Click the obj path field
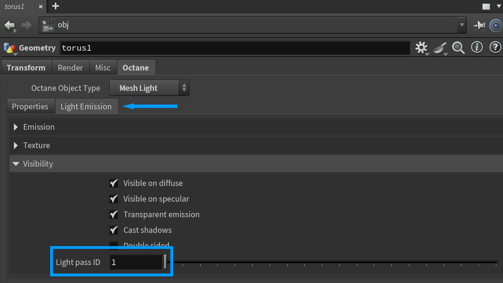This screenshot has height=283, width=503. (x=251, y=25)
